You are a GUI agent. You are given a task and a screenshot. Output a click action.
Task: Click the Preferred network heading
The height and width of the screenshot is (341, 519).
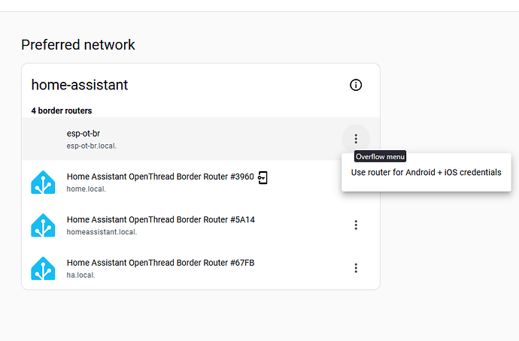coord(78,44)
